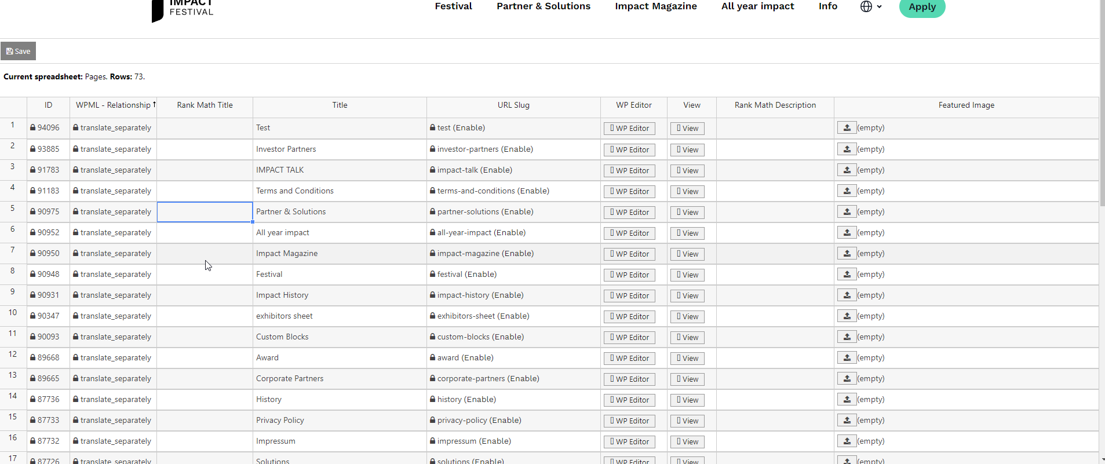View the Award page
The image size is (1105, 464).
pyautogui.click(x=688, y=359)
